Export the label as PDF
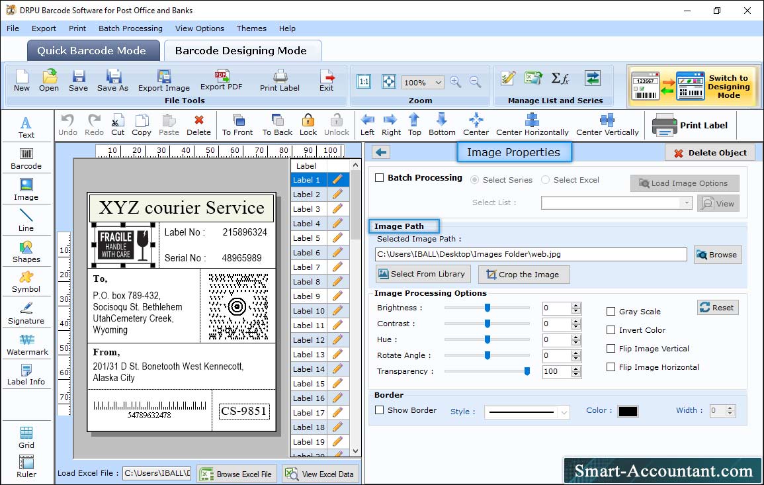Image resolution: width=764 pixels, height=485 pixels. [221, 80]
